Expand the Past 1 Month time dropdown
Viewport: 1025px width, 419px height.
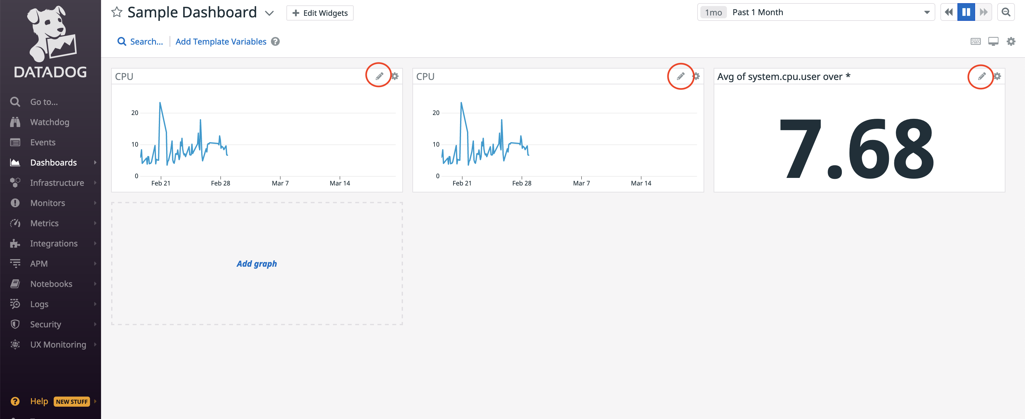click(x=927, y=12)
